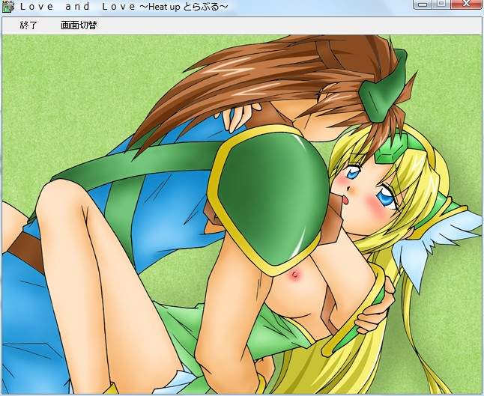This screenshot has height=396, width=484.
Task: Open the 終了 menu
Action: (28, 25)
